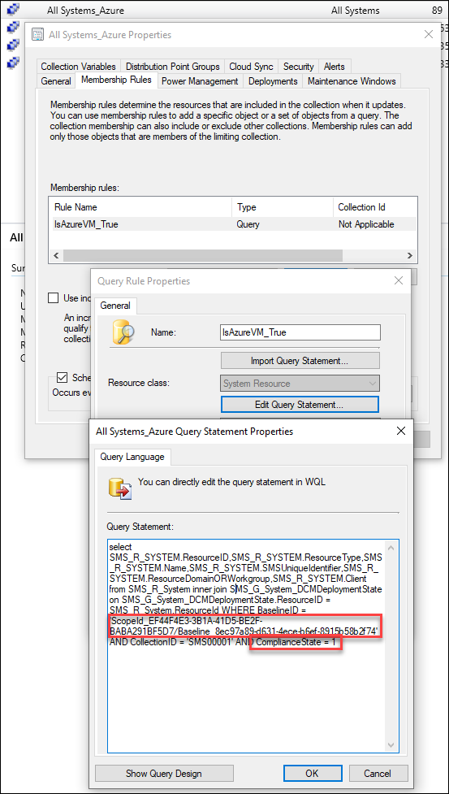Select the Membership Rules tab
The height and width of the screenshot is (794, 449).
click(x=116, y=80)
